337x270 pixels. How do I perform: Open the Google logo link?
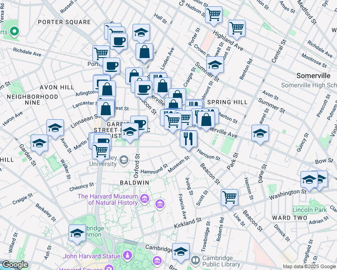point(15,265)
